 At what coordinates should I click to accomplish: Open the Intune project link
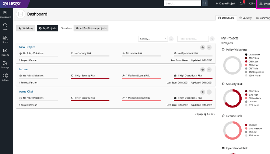click(23, 69)
